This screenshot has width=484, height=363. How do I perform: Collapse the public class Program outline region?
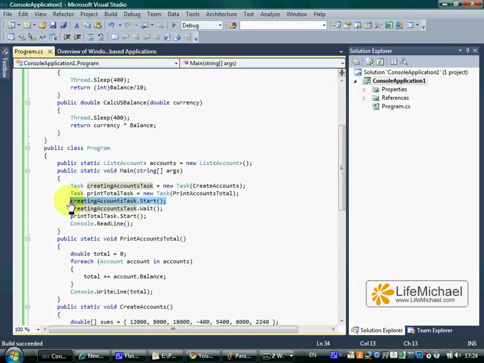coord(27,148)
